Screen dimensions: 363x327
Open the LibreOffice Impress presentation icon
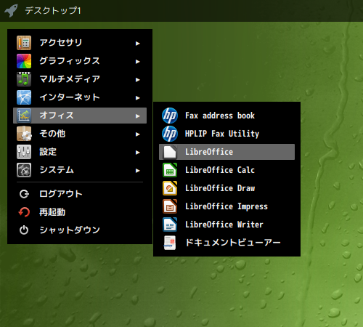coord(170,206)
